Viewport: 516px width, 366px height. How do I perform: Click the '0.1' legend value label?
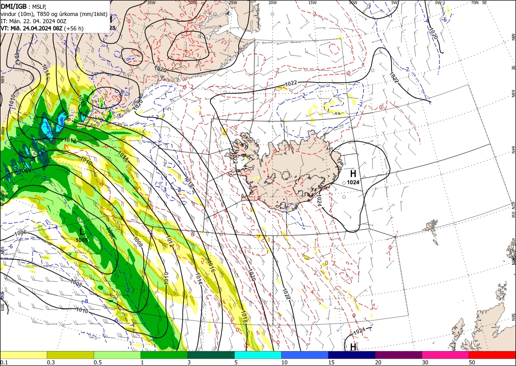(x=3, y=362)
